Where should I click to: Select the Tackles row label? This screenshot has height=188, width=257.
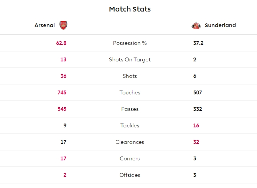(x=130, y=125)
